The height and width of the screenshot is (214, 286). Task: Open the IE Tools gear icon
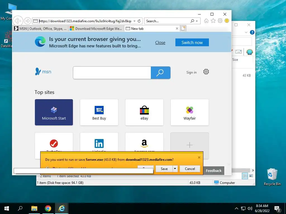220,21
